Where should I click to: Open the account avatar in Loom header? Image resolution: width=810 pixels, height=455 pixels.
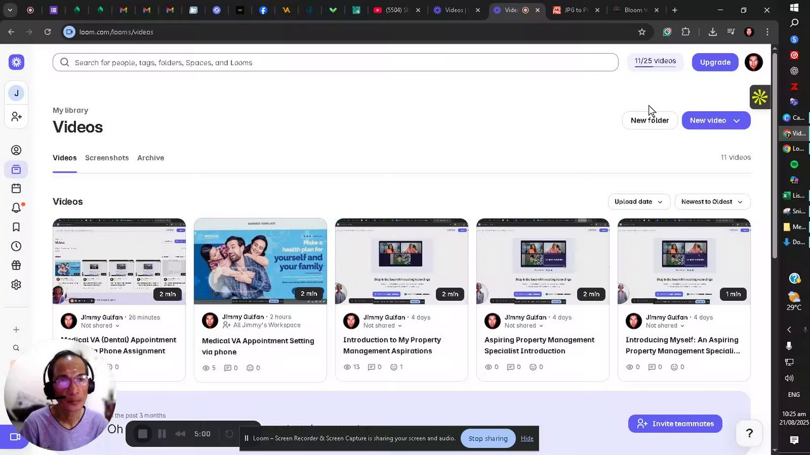(x=753, y=62)
